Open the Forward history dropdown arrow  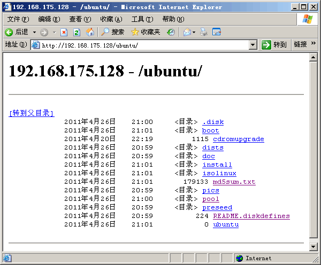coord(54,32)
